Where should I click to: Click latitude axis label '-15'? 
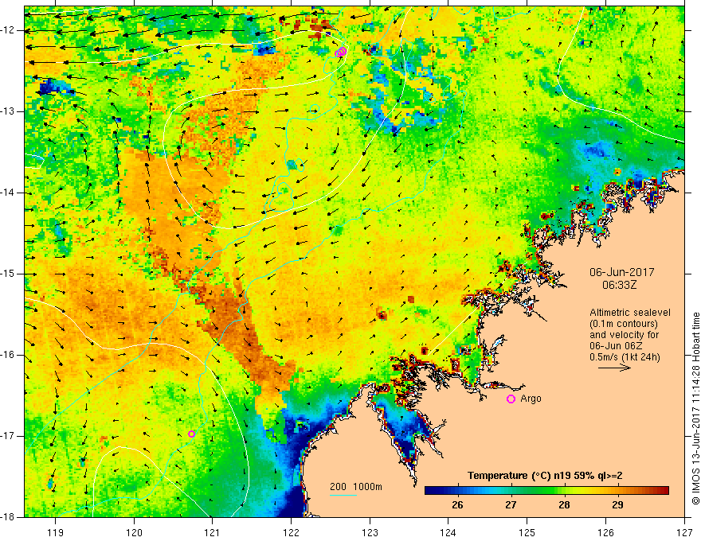pyautogui.click(x=9, y=274)
